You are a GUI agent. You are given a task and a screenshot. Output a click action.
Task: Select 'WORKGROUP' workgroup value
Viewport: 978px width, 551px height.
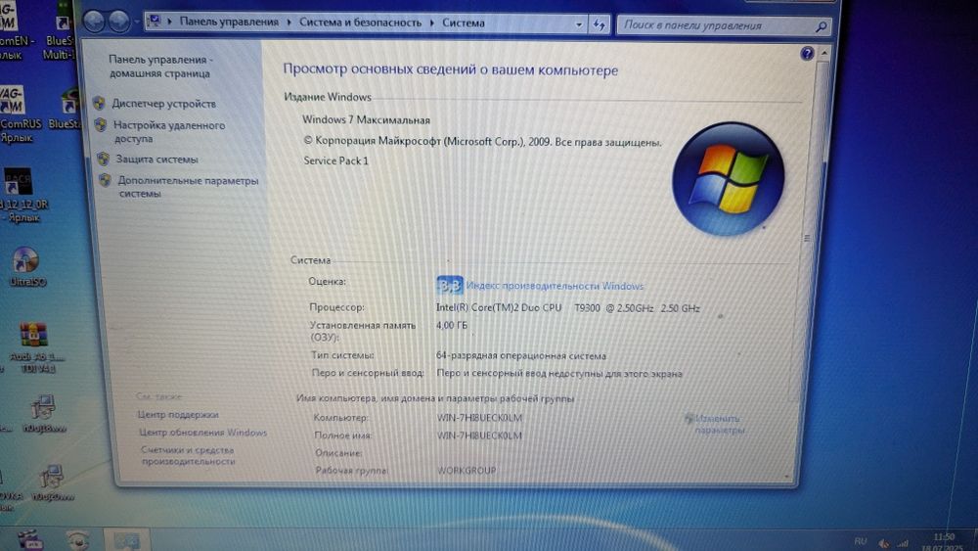coord(467,470)
